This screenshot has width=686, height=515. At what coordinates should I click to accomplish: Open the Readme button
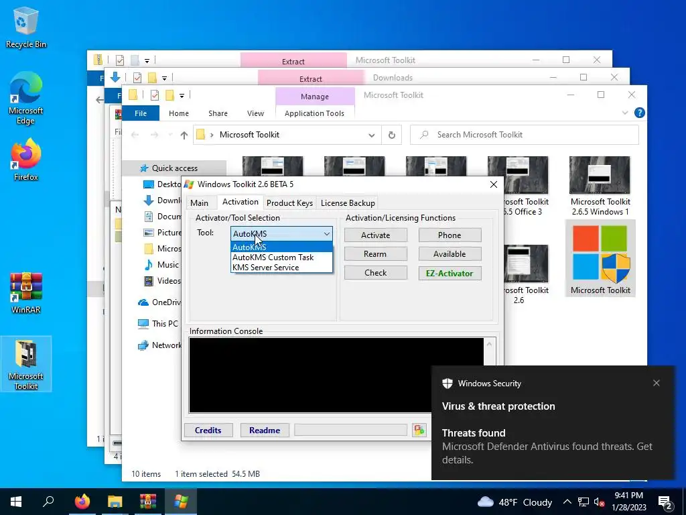tap(264, 431)
